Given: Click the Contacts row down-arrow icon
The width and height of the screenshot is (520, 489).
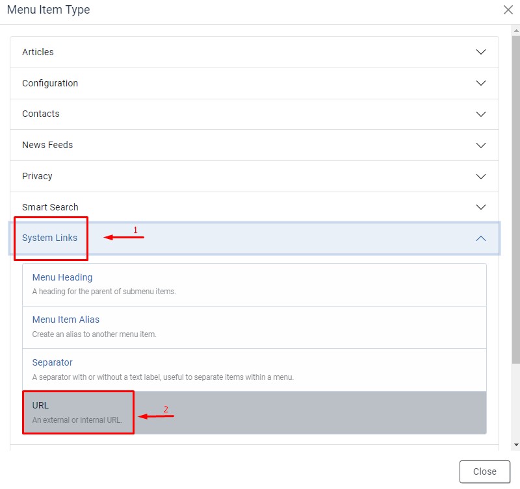Looking at the screenshot, I should pyautogui.click(x=481, y=114).
